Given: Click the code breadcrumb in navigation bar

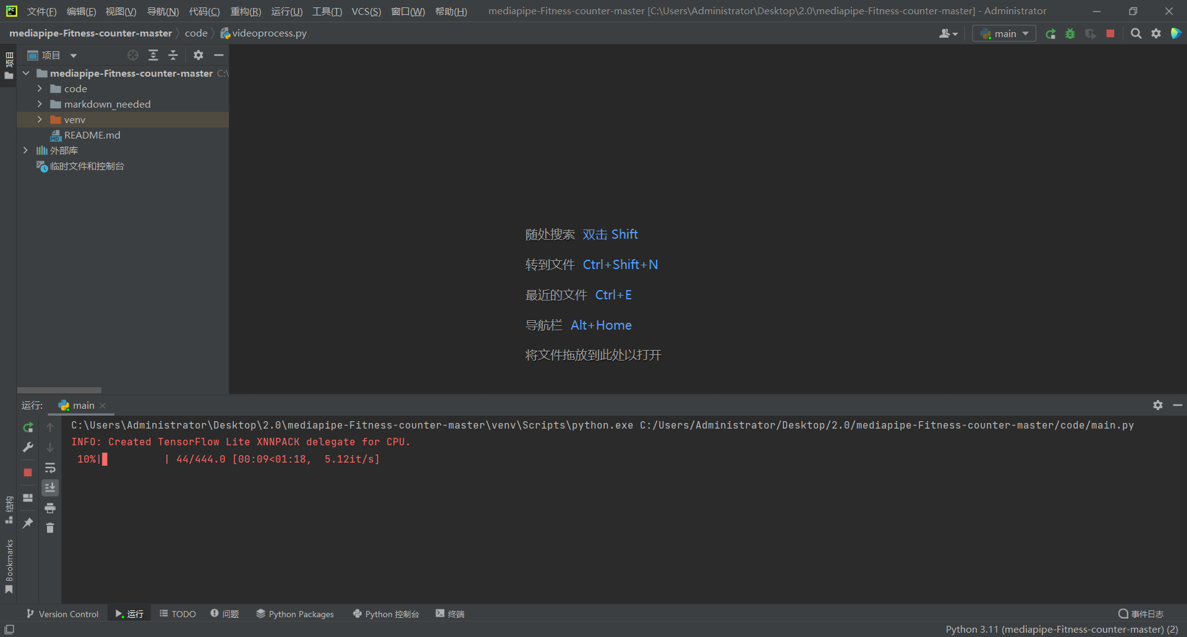Looking at the screenshot, I should pos(196,33).
